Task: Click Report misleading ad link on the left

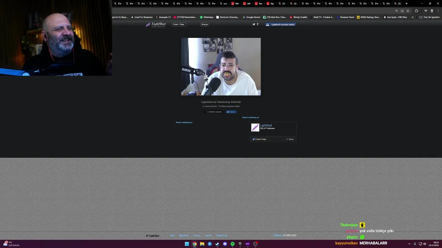Action: tap(184, 122)
